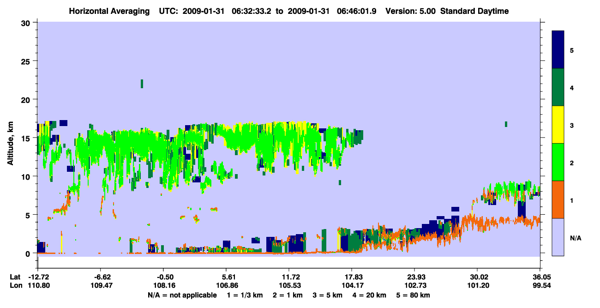Click the 'Altitude, km' axis label
Screen dimensions: 600x308
click(x=10, y=145)
